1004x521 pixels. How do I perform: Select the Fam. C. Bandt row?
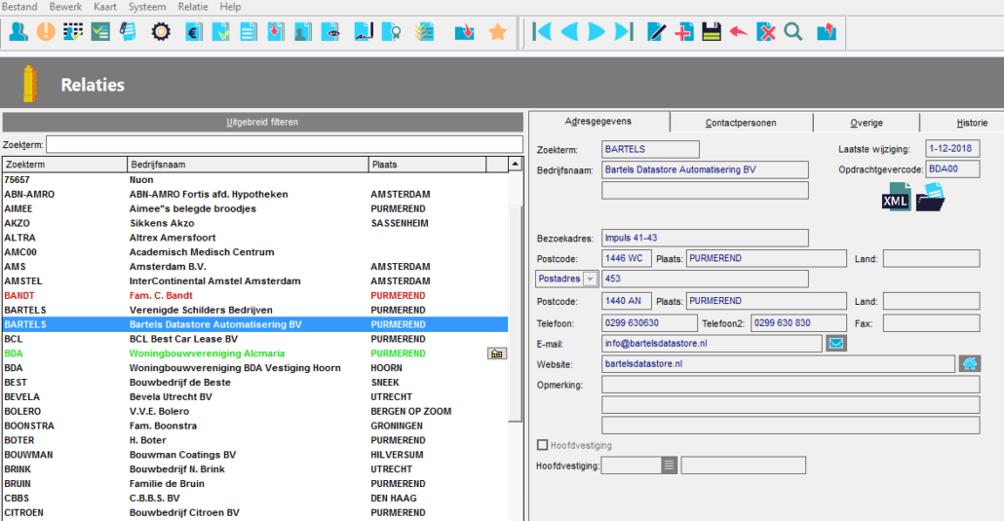pyautogui.click(x=255, y=296)
